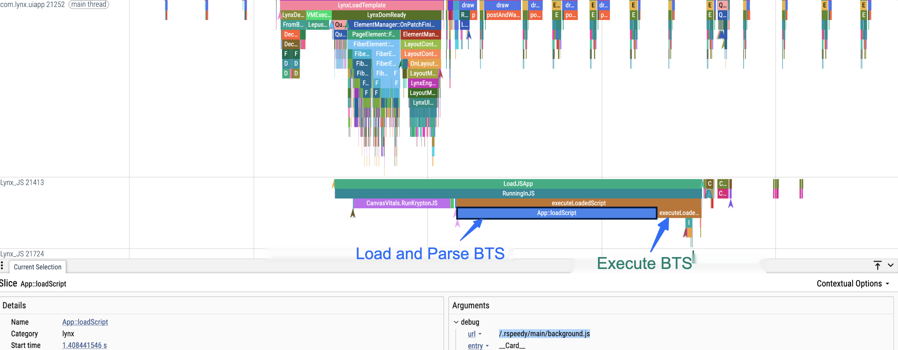Select the purple CanvasVitals.RunKryptonJS slice
The image size is (898, 350).
(x=402, y=203)
